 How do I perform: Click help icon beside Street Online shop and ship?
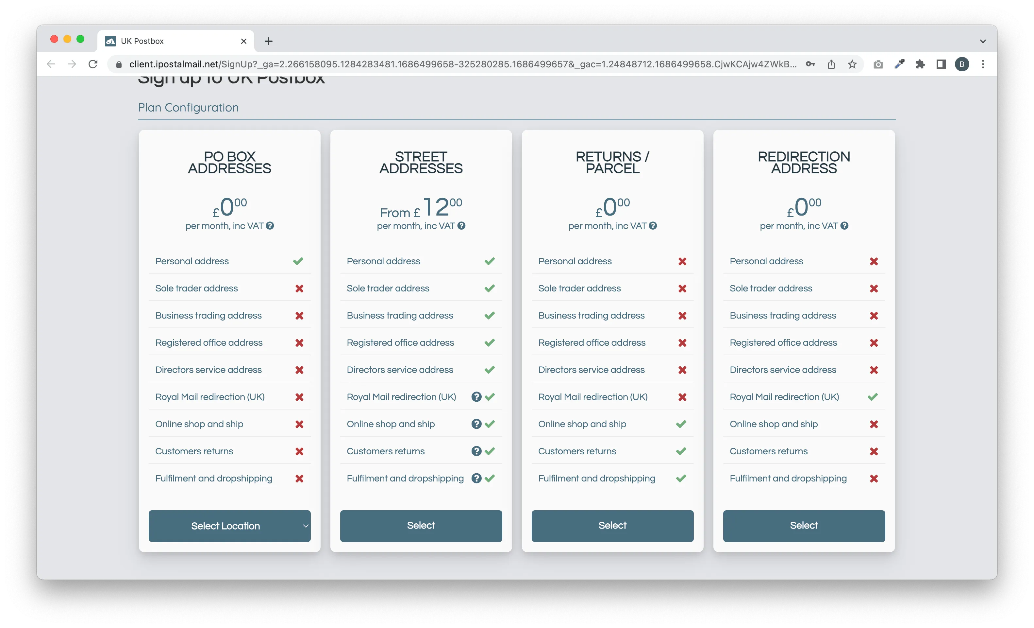pyautogui.click(x=476, y=424)
